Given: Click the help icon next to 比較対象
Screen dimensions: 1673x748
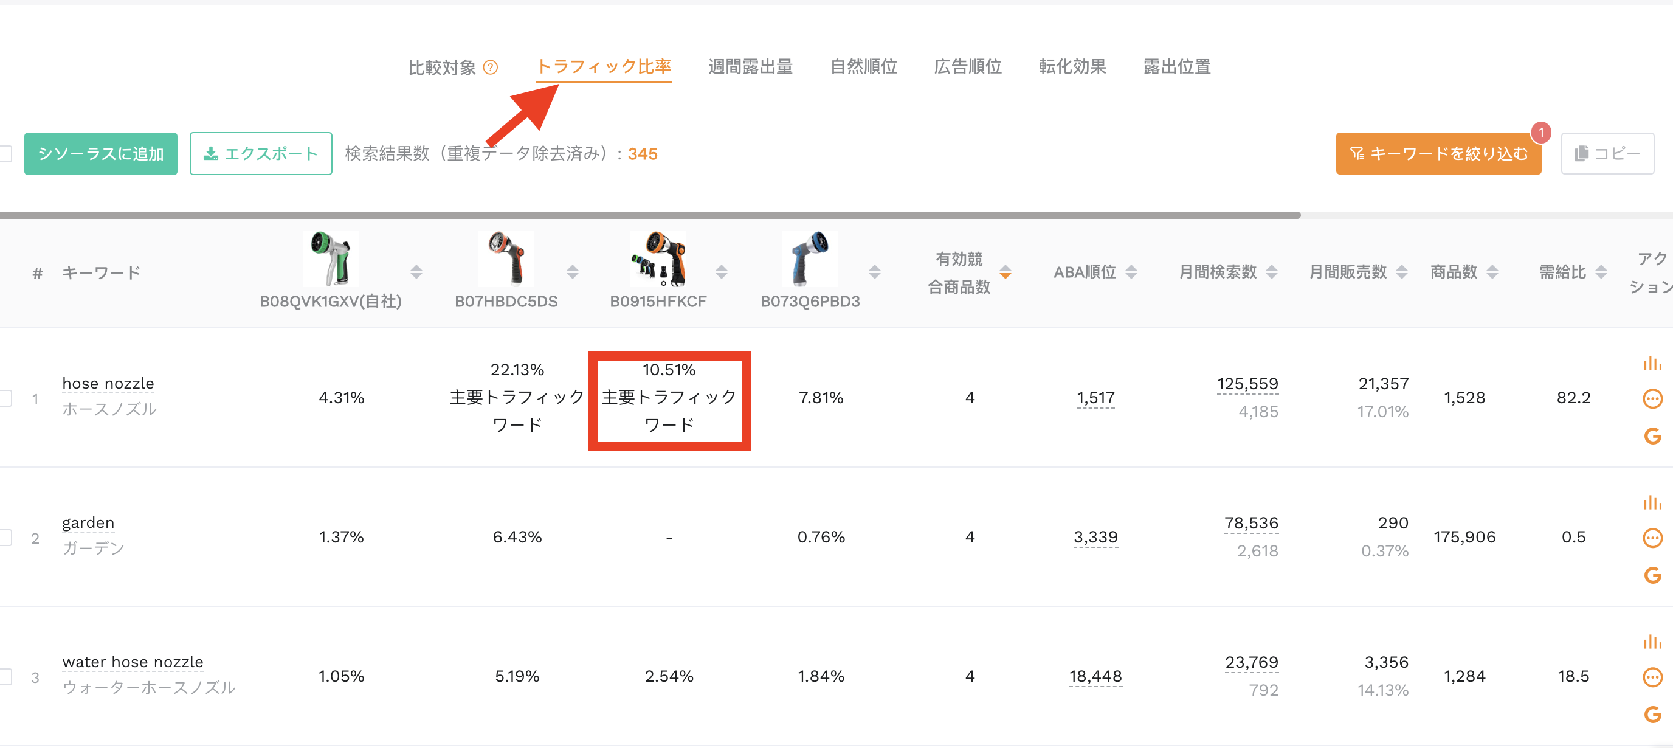Looking at the screenshot, I should pos(491,67).
